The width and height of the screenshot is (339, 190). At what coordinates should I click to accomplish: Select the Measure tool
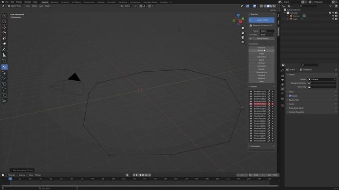[x=4, y=55]
